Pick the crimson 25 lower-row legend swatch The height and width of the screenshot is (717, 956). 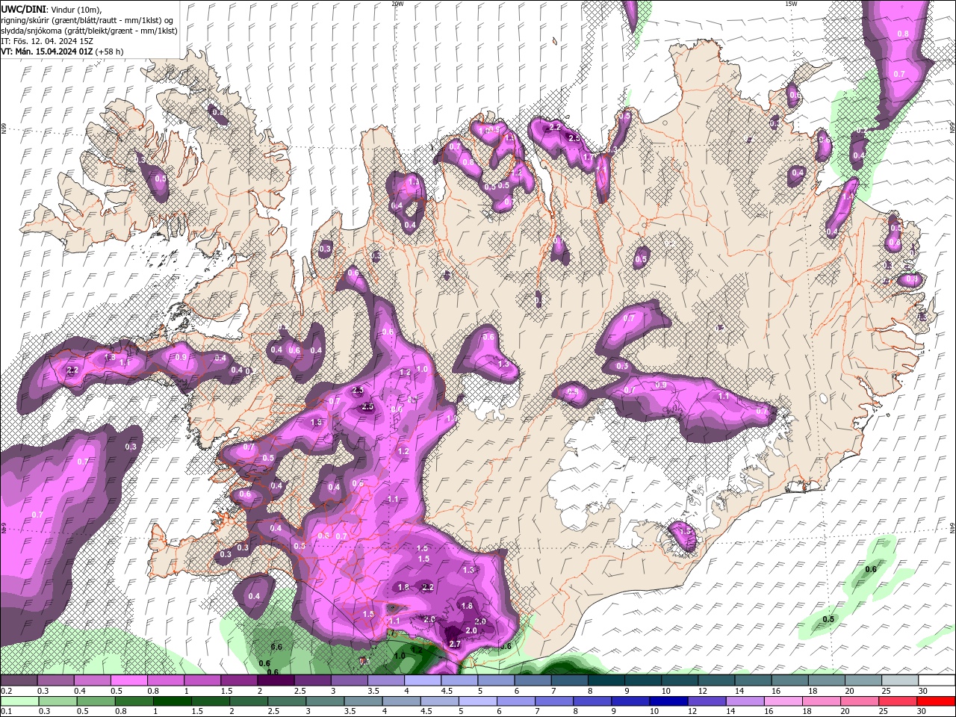click(898, 701)
